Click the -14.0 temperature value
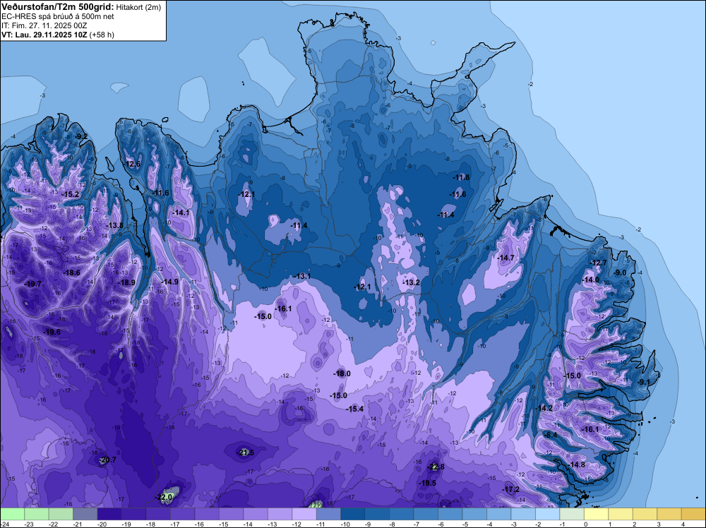706x528 pixels. click(x=591, y=280)
